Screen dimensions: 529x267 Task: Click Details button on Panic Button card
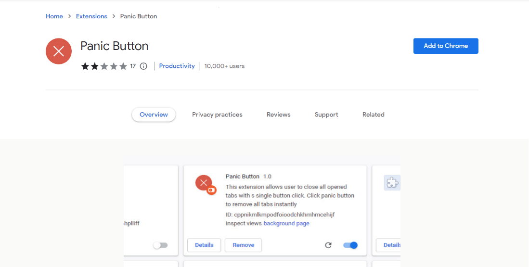pyautogui.click(x=204, y=245)
